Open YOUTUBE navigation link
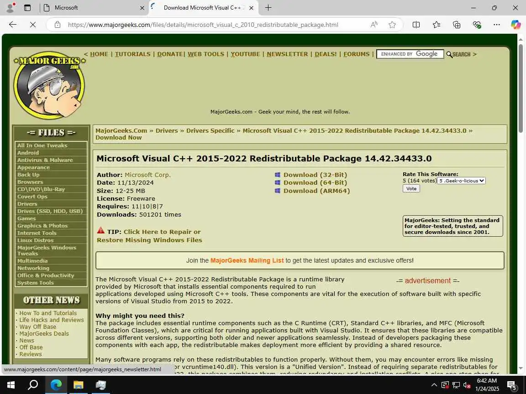The width and height of the screenshot is (526, 394). point(245,54)
